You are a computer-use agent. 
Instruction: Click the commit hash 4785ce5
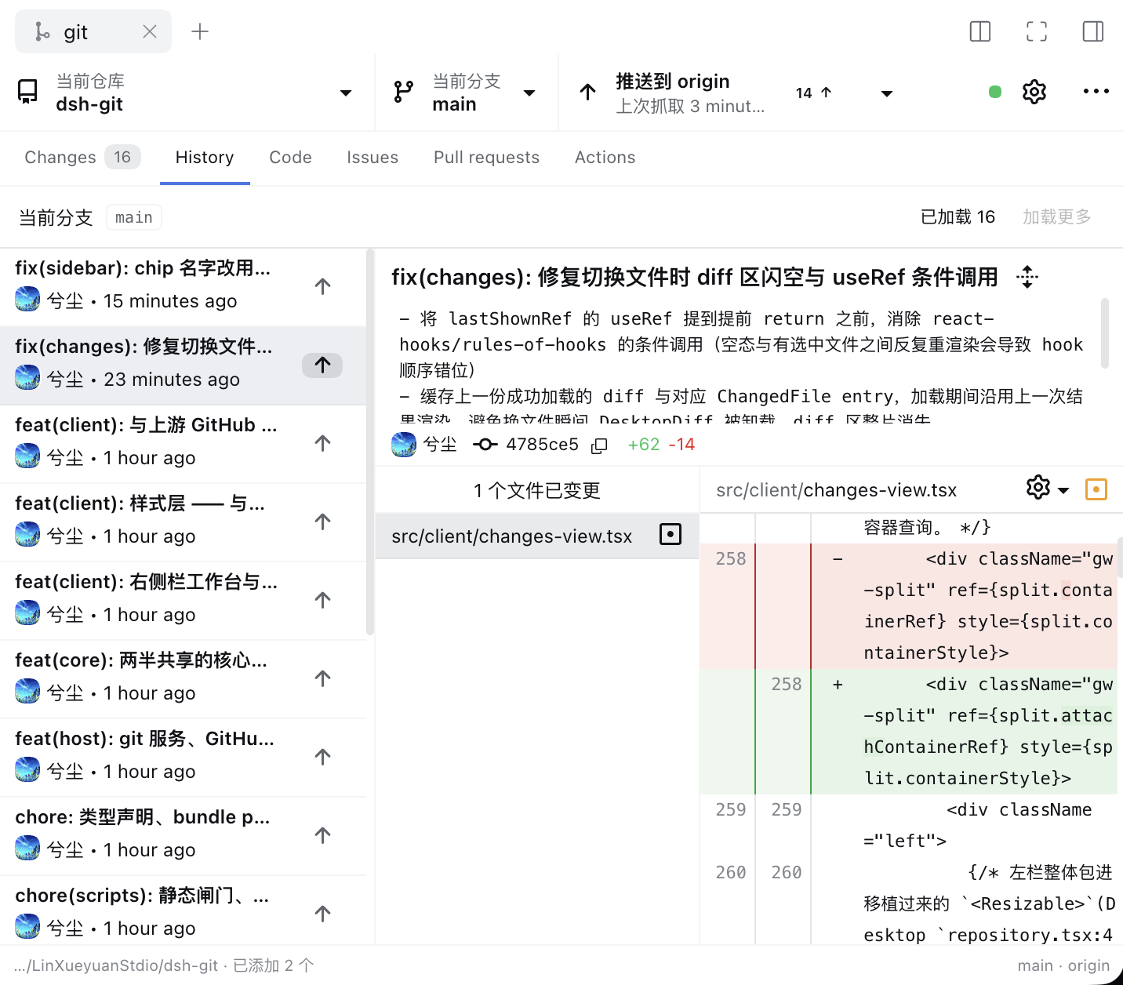pos(542,445)
